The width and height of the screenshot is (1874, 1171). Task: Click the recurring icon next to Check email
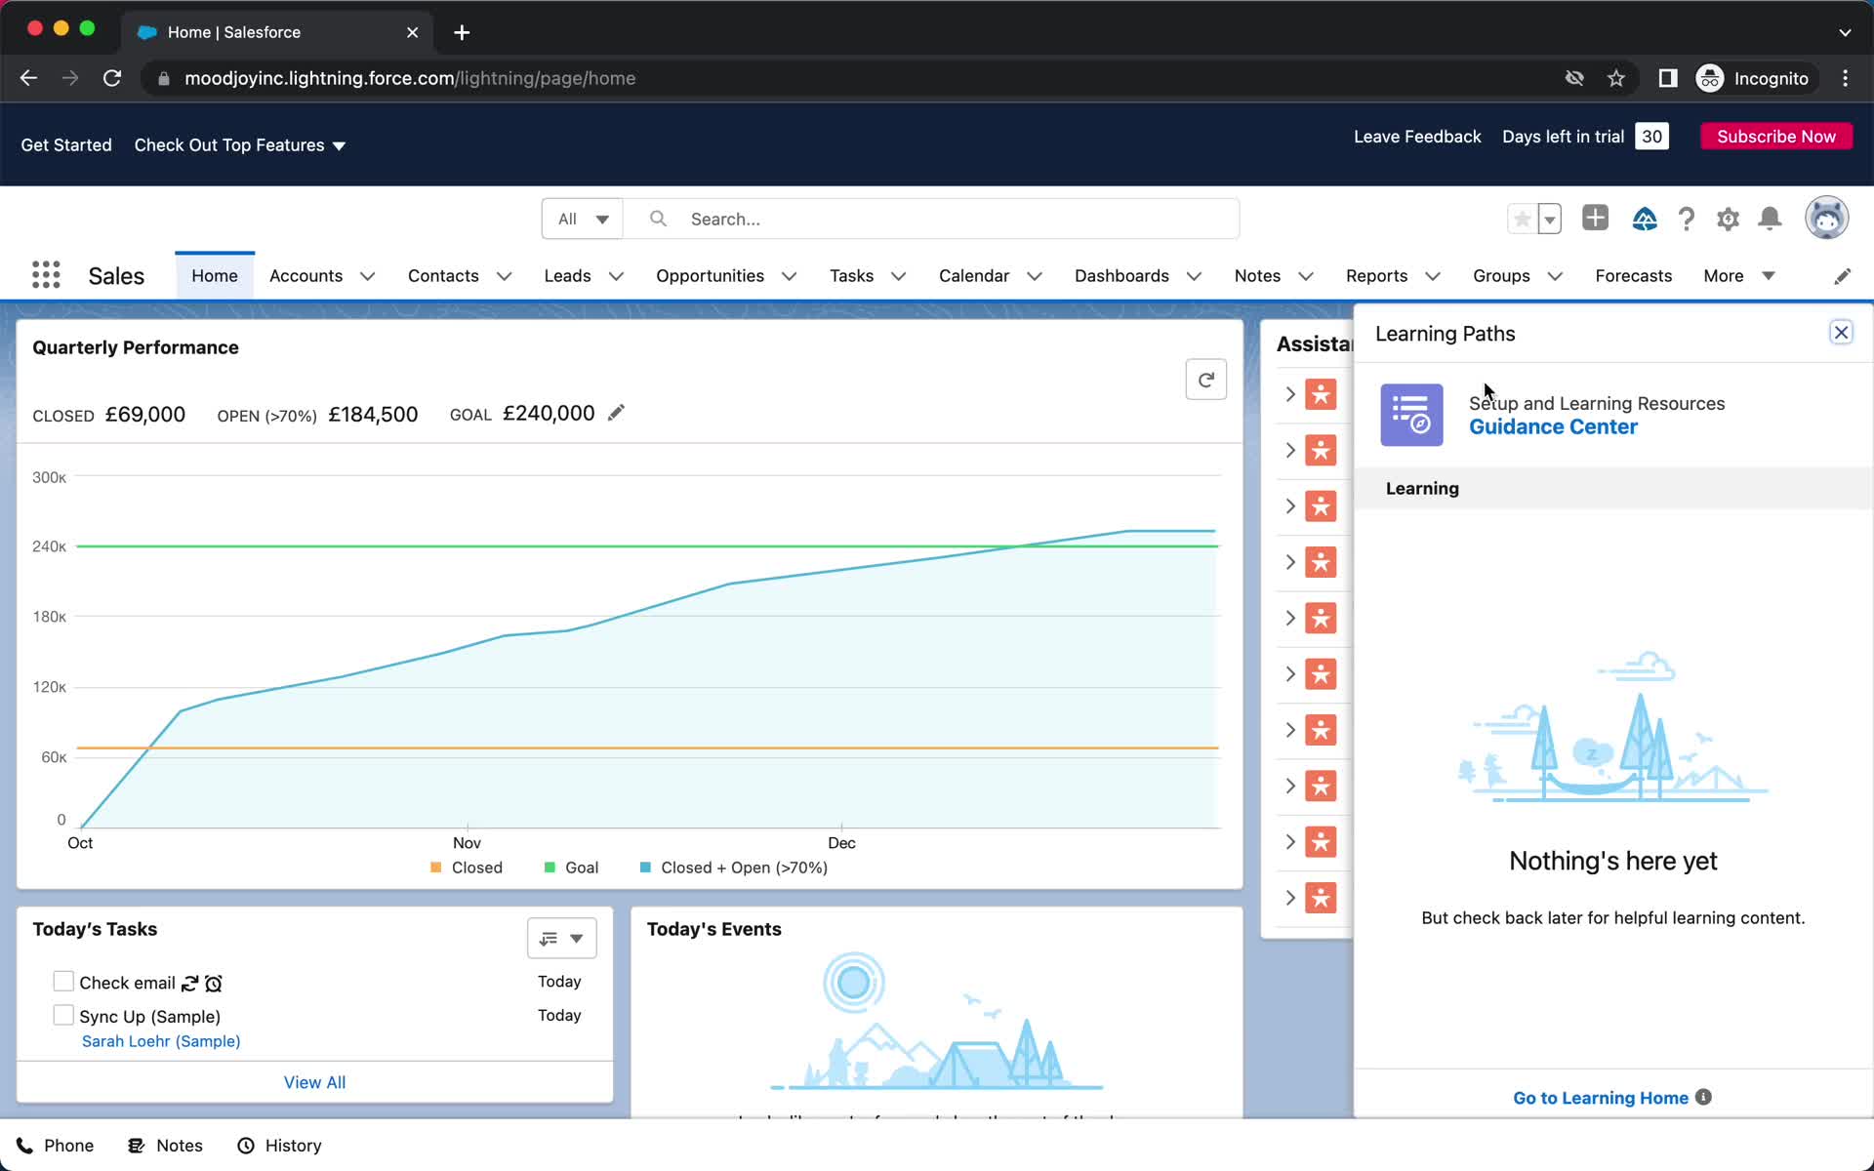pos(189,984)
